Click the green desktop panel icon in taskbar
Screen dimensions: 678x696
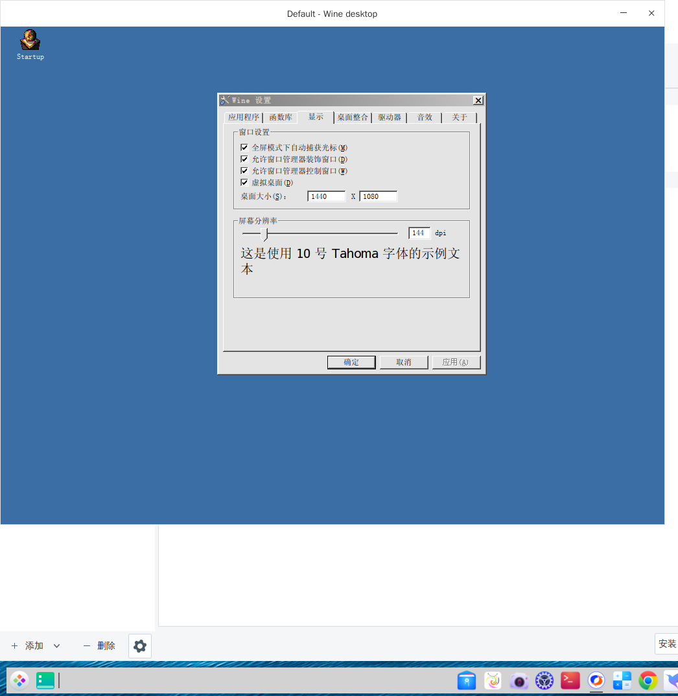[45, 680]
